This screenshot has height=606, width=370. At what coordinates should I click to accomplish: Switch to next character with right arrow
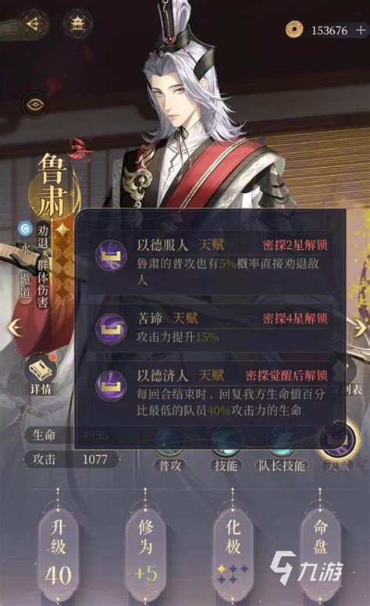click(x=358, y=328)
